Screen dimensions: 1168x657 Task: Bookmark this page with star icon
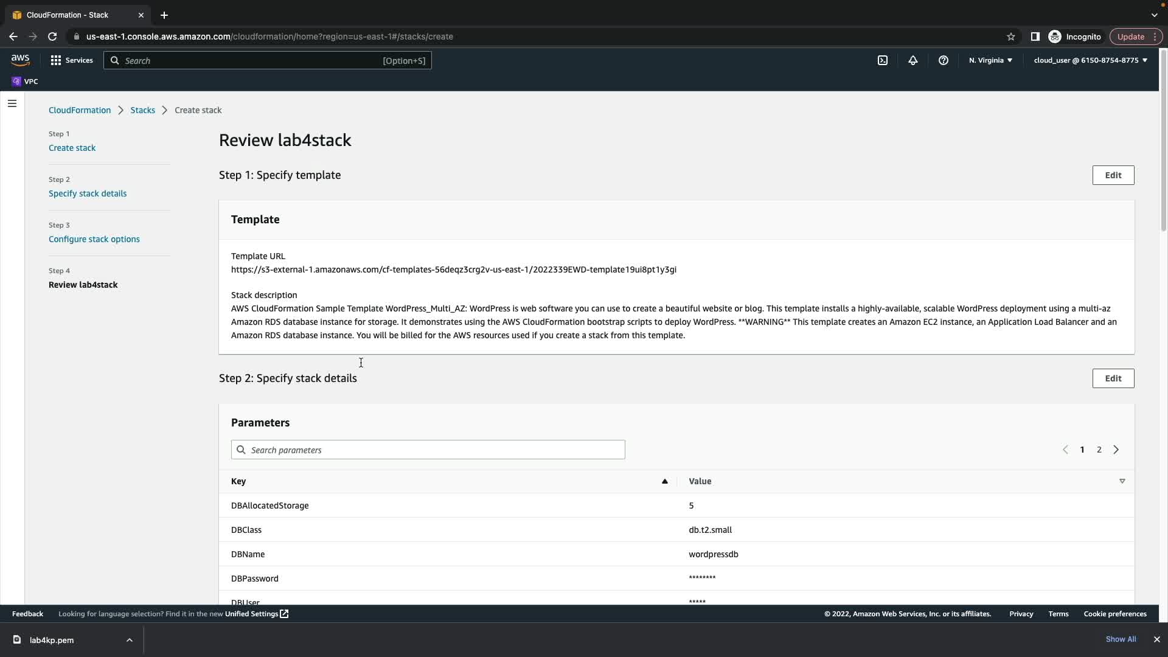click(x=1011, y=36)
